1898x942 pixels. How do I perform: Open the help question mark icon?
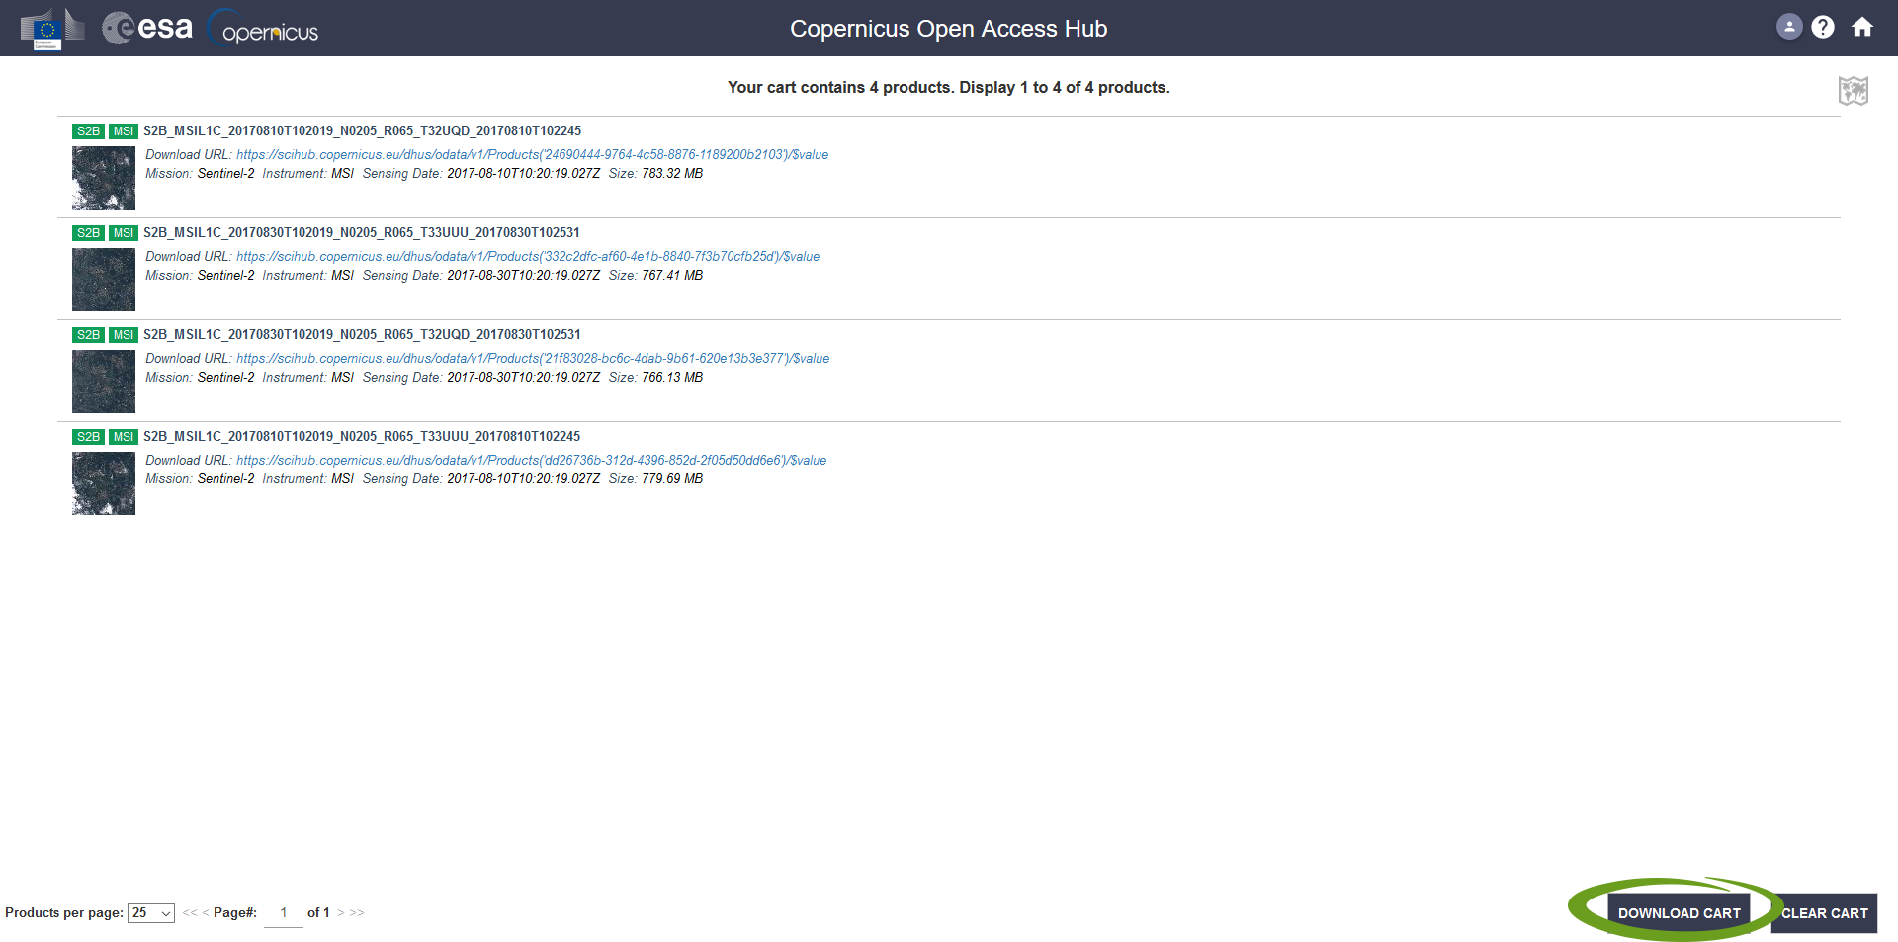(x=1823, y=27)
